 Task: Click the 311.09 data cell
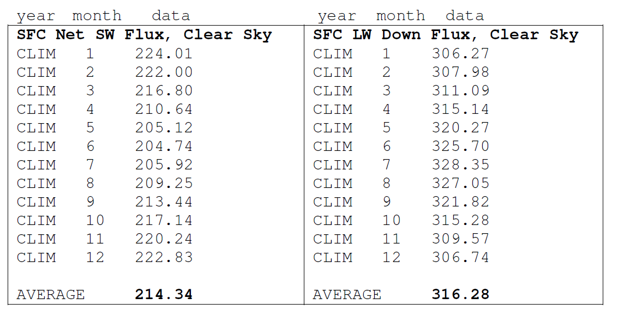tap(460, 90)
